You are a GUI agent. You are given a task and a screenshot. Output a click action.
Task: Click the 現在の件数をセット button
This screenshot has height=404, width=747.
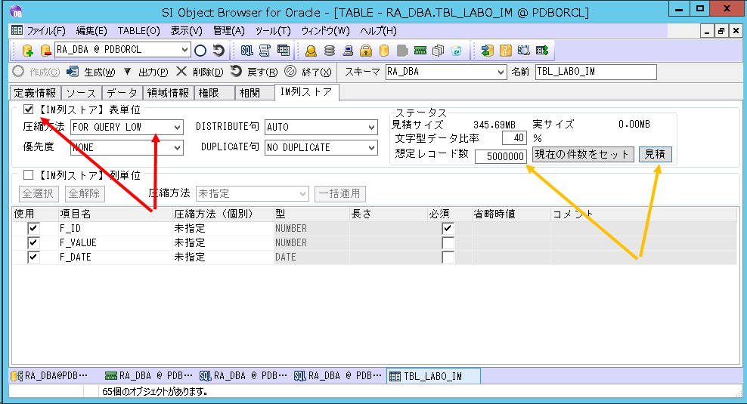[x=582, y=154]
